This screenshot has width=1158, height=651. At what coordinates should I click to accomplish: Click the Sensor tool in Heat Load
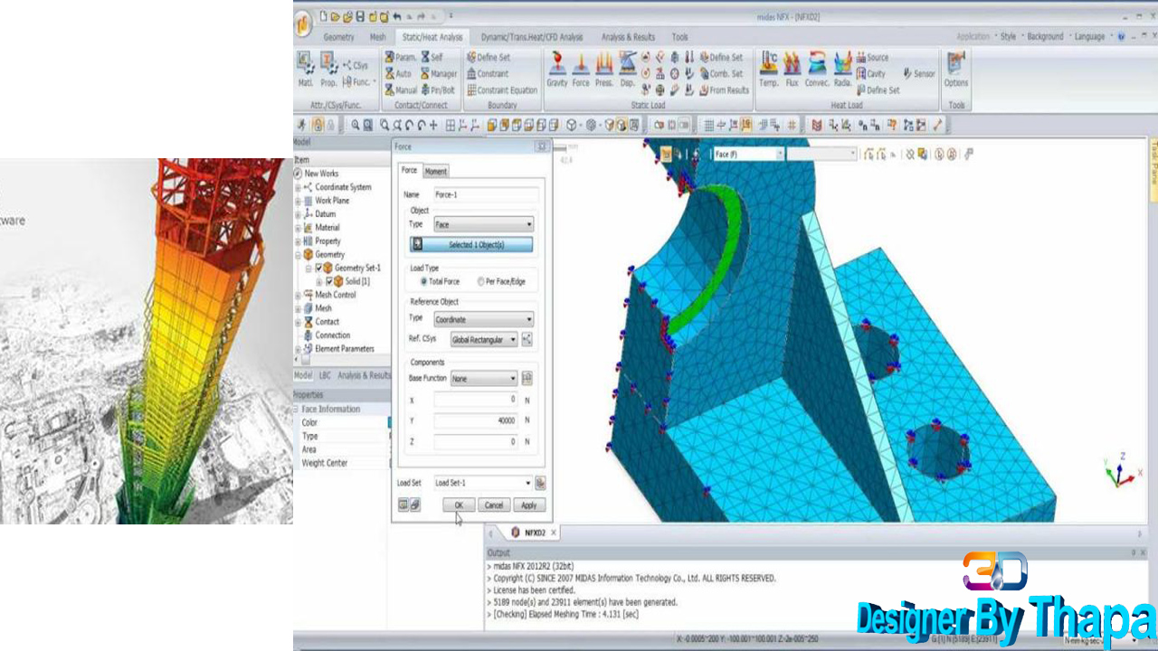tap(919, 73)
